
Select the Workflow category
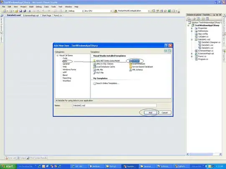[67, 81]
